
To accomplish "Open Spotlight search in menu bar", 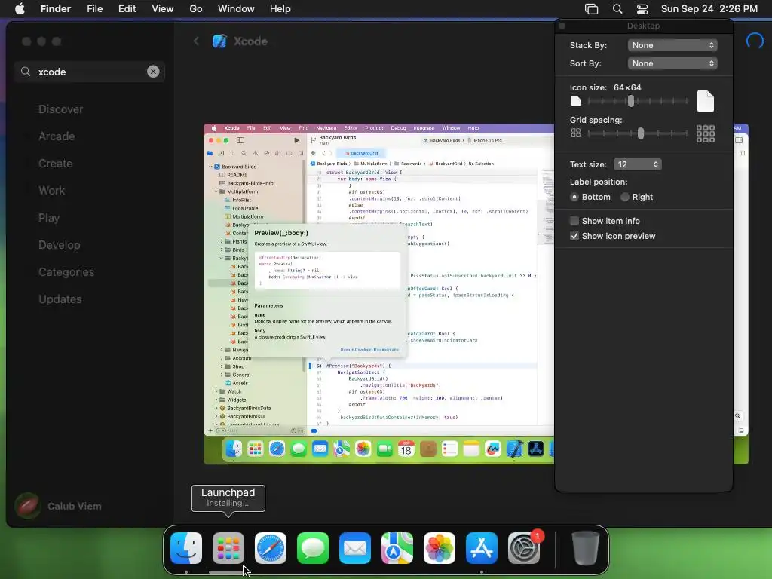I will tap(617, 9).
